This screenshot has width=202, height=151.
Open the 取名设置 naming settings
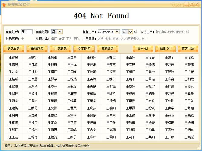click(14, 49)
